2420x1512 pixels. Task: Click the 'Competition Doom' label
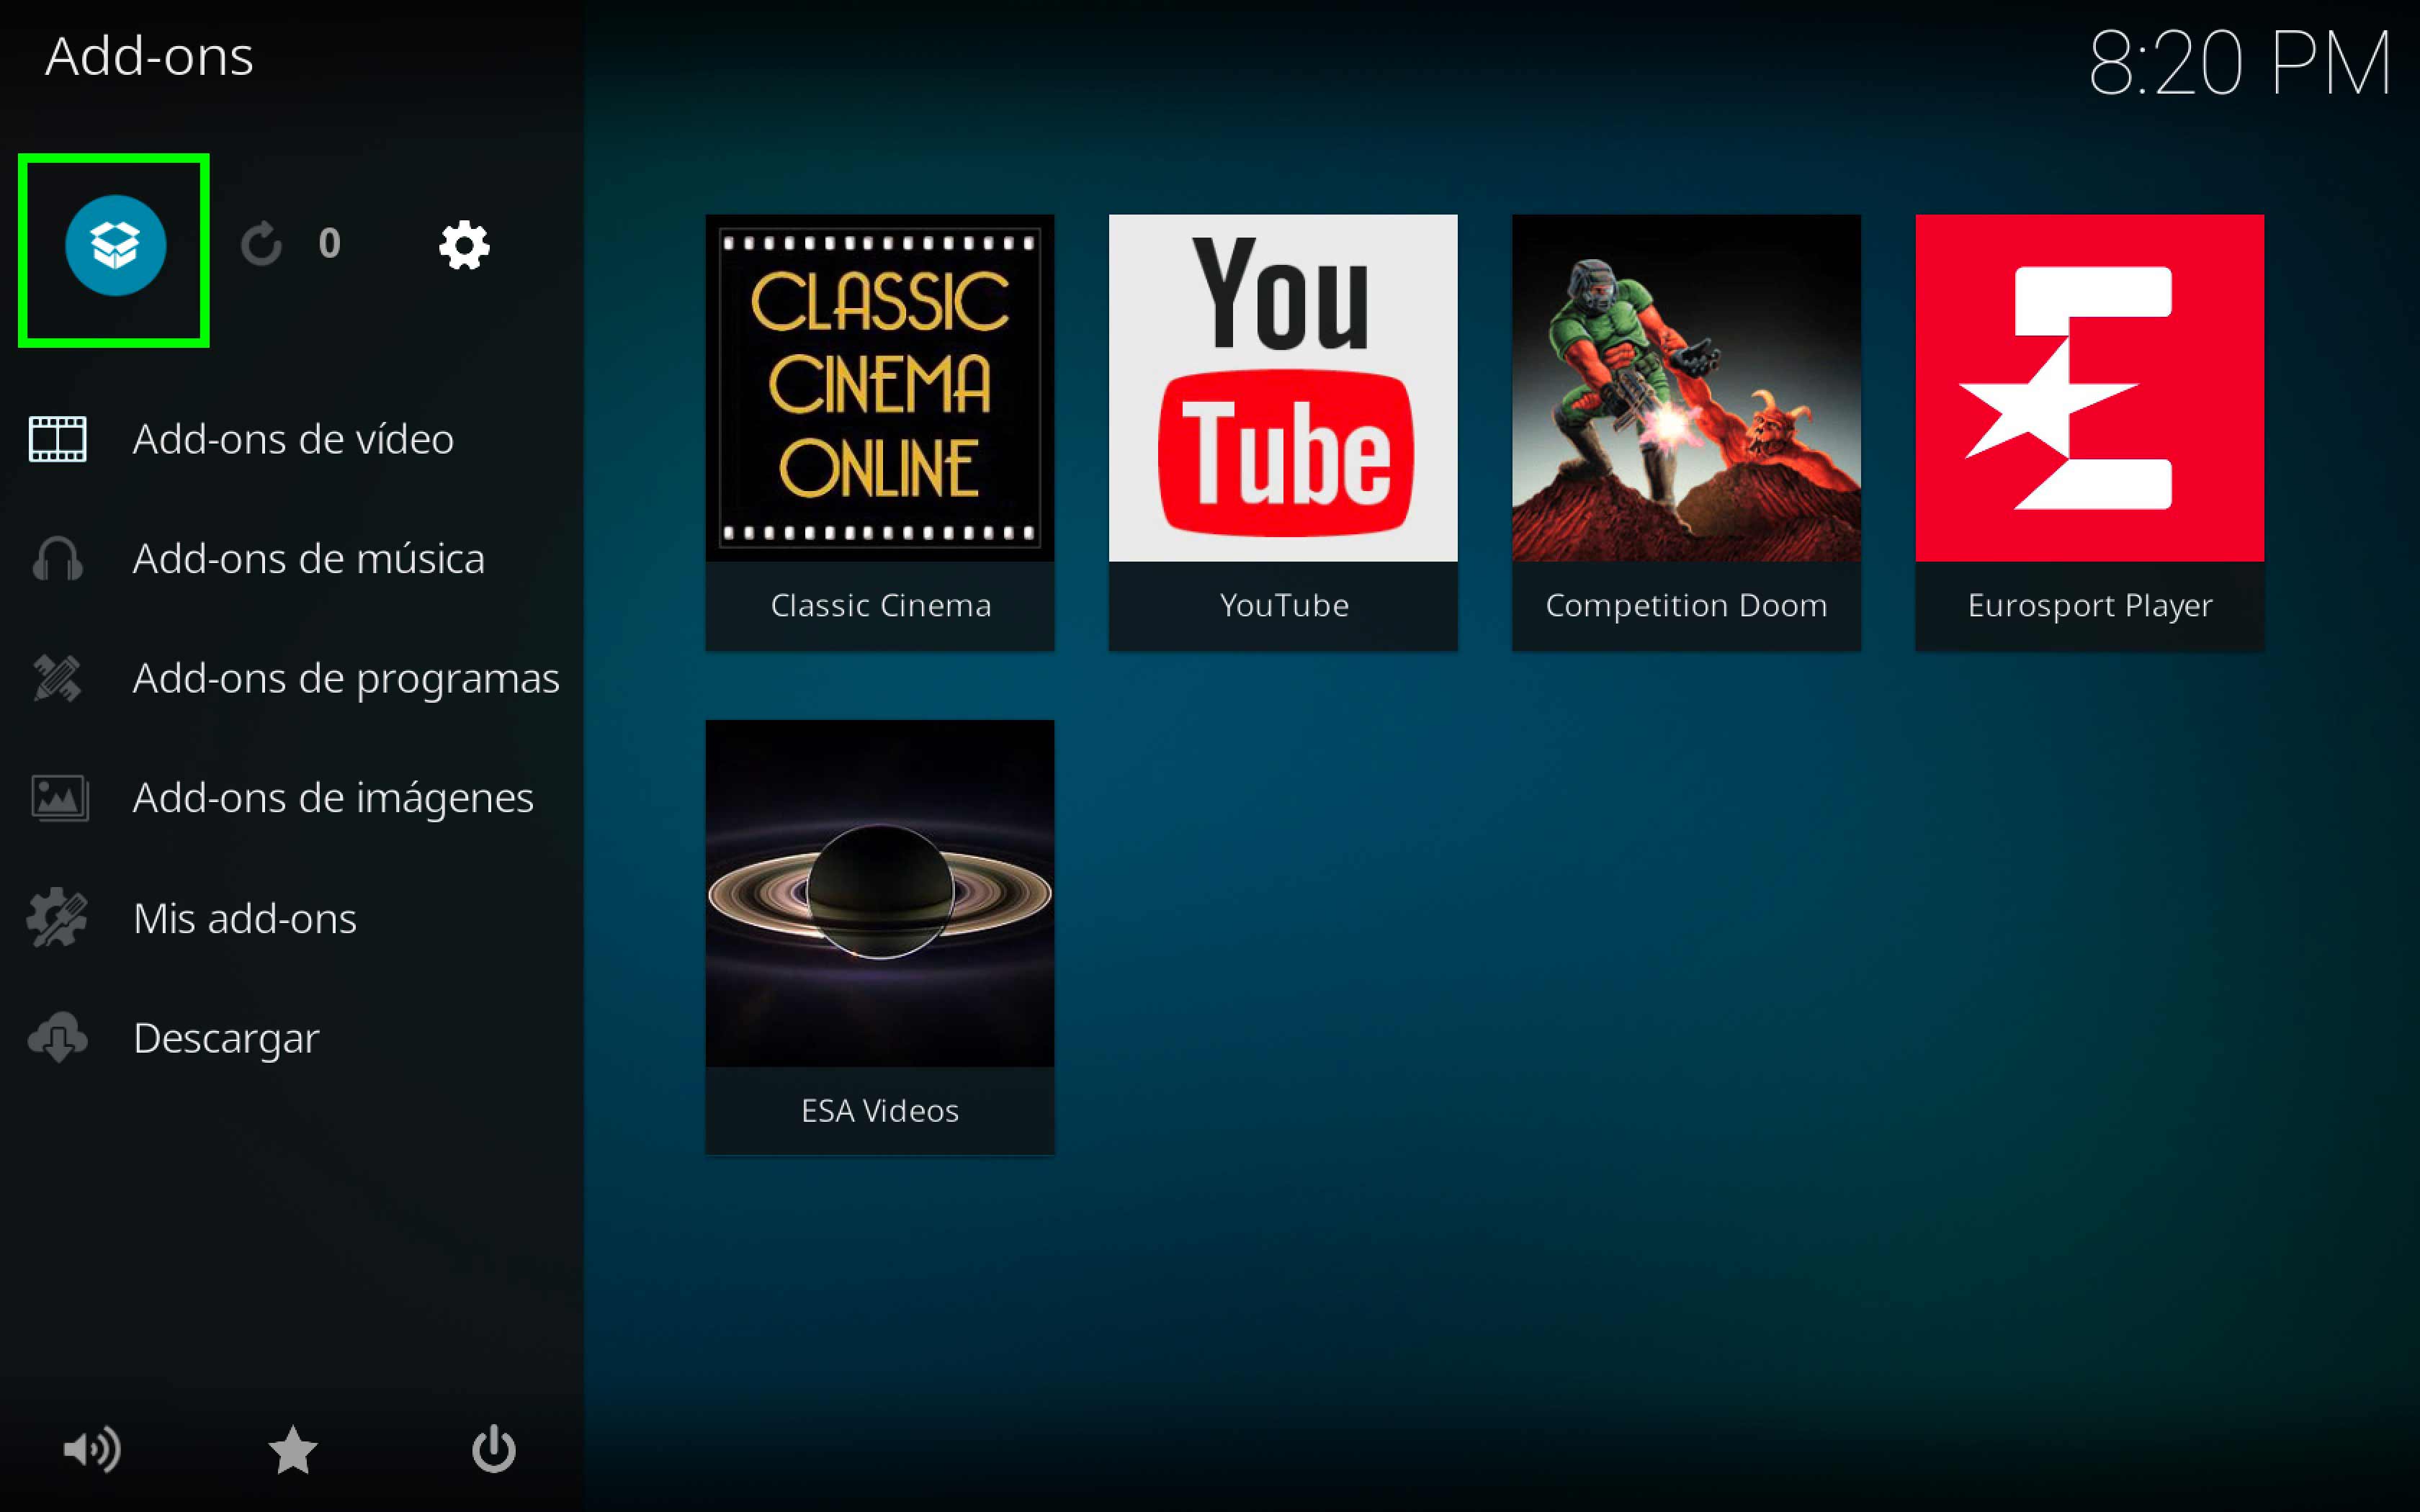pos(1686,606)
